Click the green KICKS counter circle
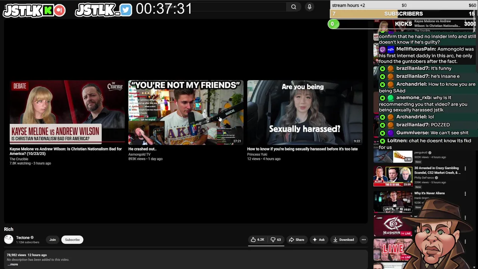 (333, 24)
